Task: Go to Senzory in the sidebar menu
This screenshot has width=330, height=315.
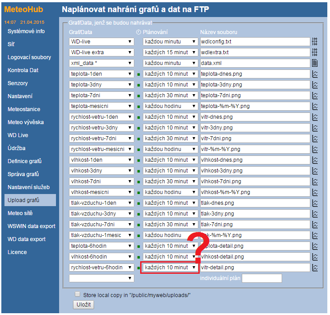Action: pos(17,83)
